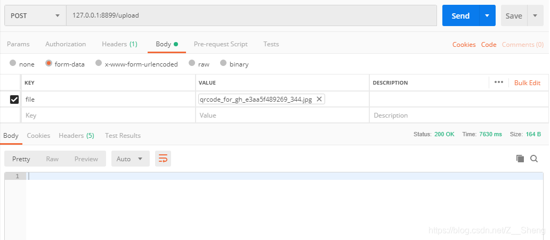Viewport: 550px width, 240px height.
Task: Switch to the Params tab
Action: [18, 44]
